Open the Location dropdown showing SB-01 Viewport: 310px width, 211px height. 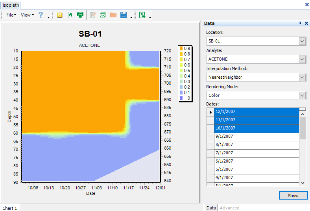tap(302, 41)
